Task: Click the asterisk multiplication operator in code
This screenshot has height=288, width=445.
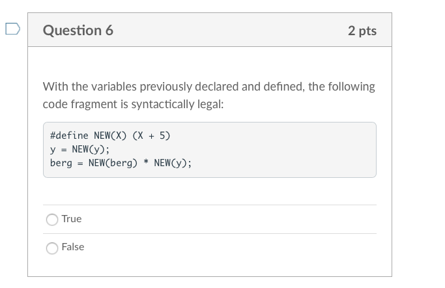Action: tap(146, 162)
